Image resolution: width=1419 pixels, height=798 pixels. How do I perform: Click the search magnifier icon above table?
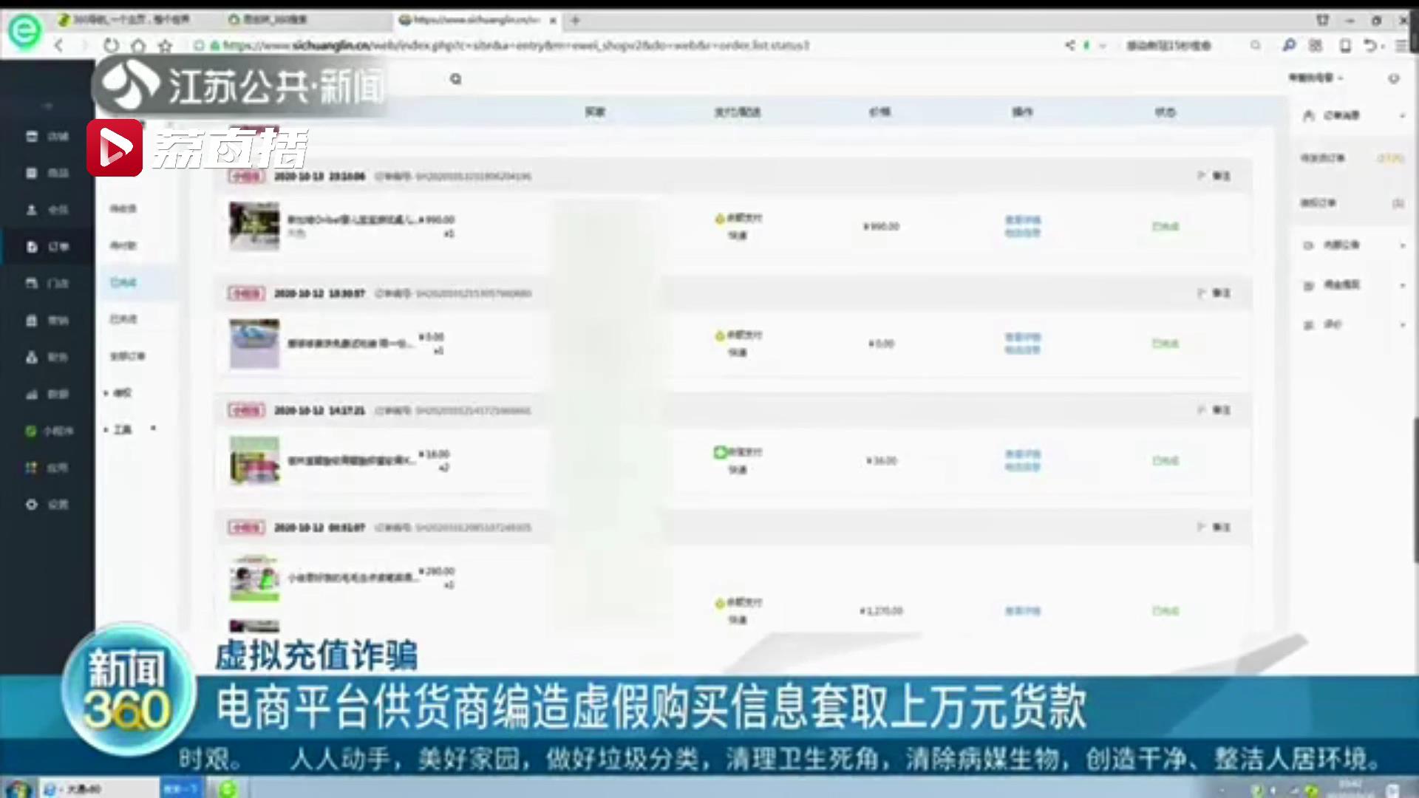tap(456, 79)
